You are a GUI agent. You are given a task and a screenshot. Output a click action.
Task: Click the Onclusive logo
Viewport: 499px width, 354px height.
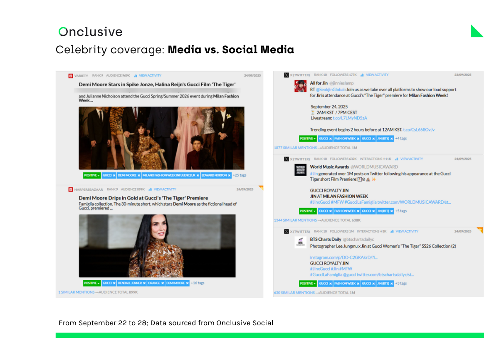[91, 32]
